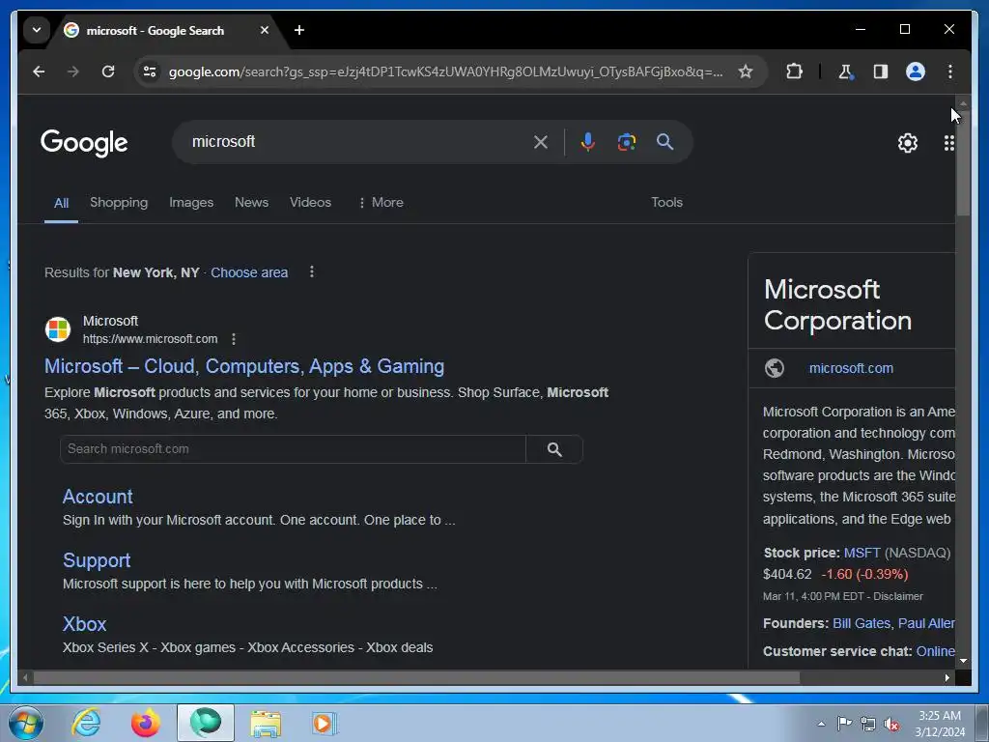The height and width of the screenshot is (742, 989).
Task: Clear the search box with X
Action: (x=541, y=142)
